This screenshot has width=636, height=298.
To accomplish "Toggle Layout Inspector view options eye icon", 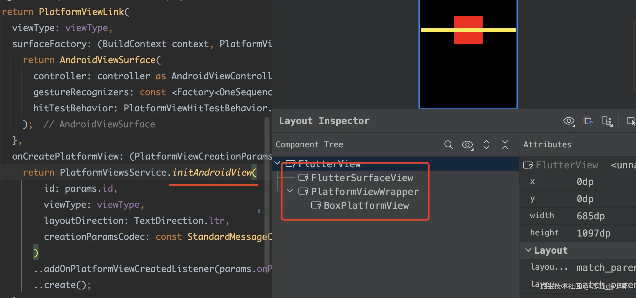I will click(x=569, y=121).
